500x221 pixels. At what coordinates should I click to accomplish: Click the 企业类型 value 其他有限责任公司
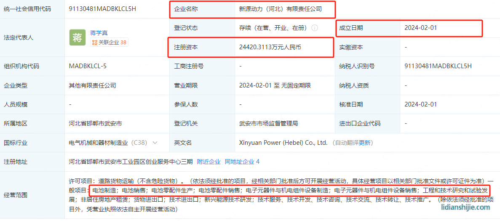coord(92,85)
